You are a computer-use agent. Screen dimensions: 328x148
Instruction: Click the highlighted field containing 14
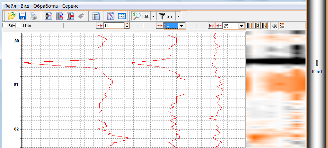pyautogui.click(x=171, y=26)
